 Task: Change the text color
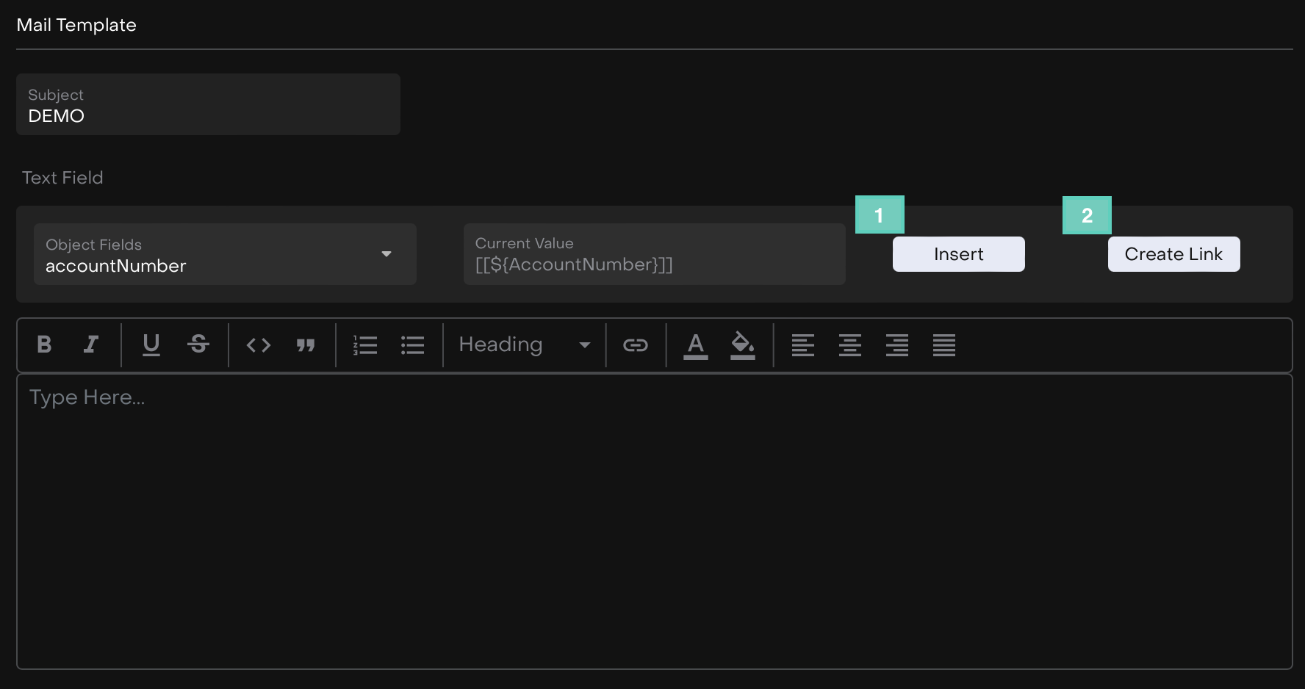pos(696,345)
